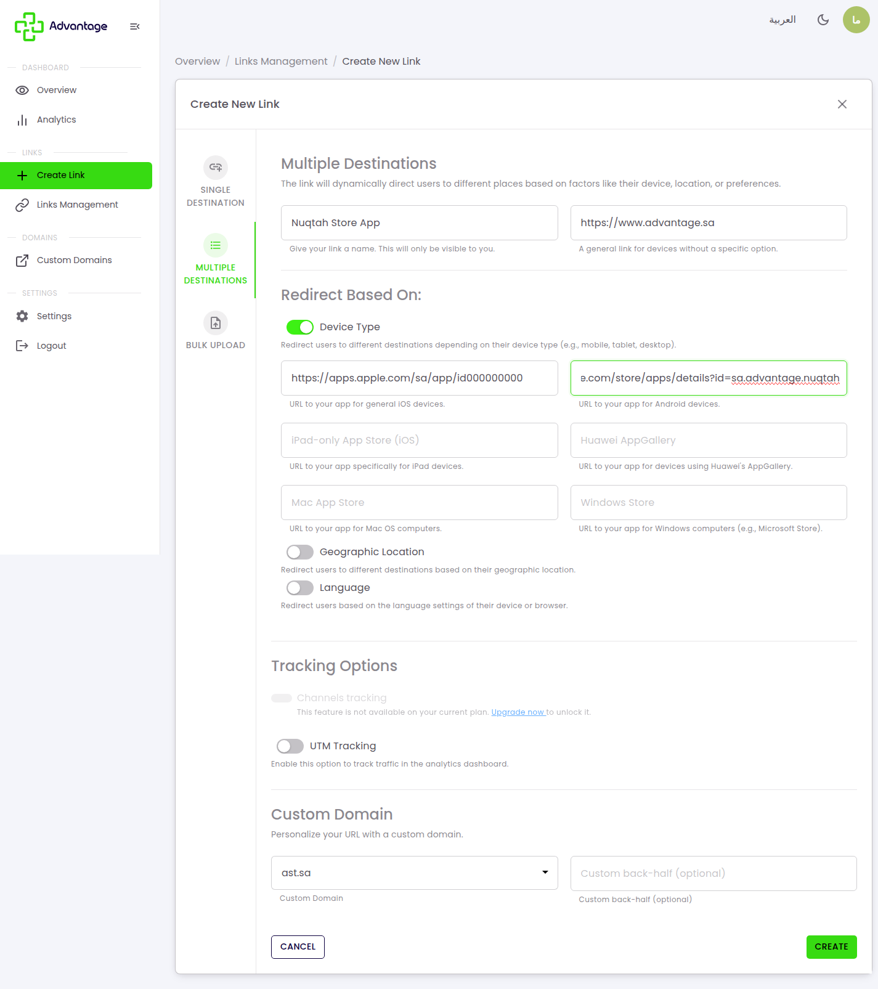Click the iPad-only App Store field

click(x=420, y=441)
